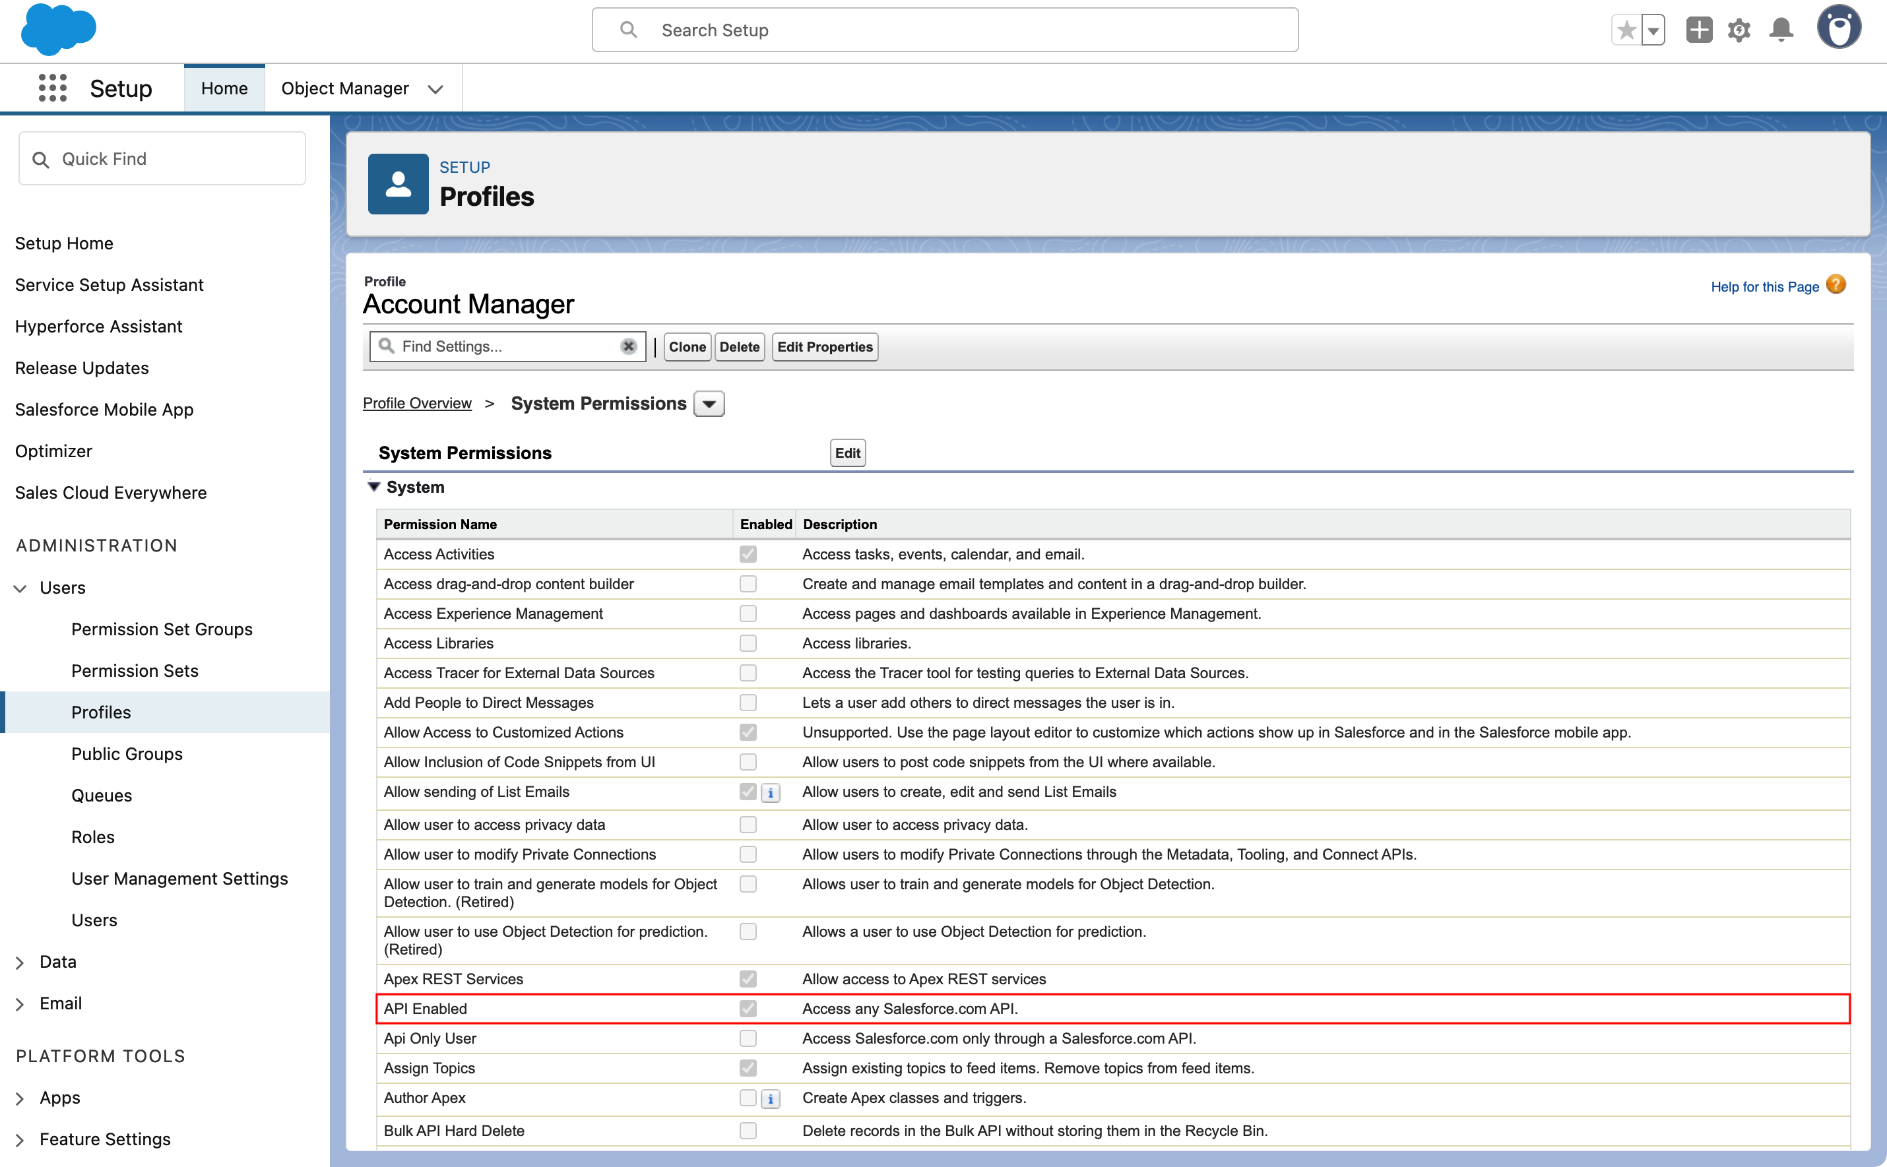Click the Edit Properties button
Image resolution: width=1887 pixels, height=1167 pixels.
coord(824,346)
